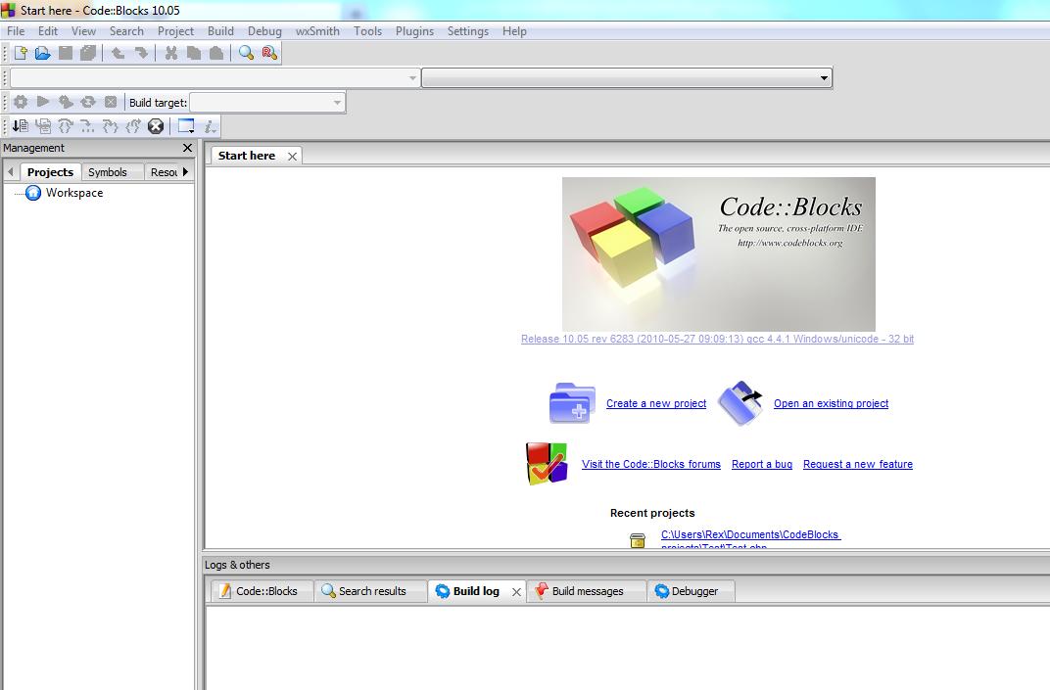This screenshot has height=690, width=1050.
Task: Open the Debug menu
Action: 264,30
